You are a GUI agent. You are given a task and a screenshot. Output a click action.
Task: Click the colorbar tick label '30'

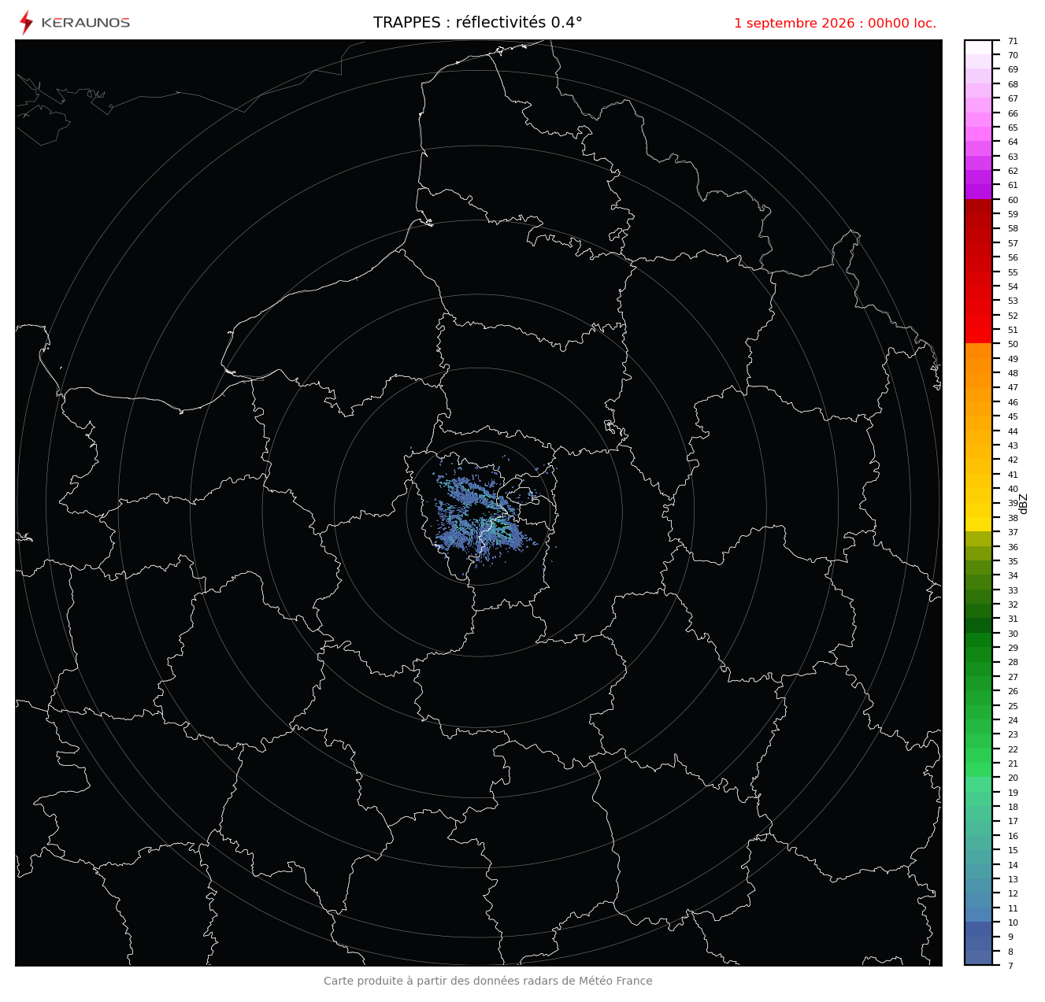coord(1013,634)
